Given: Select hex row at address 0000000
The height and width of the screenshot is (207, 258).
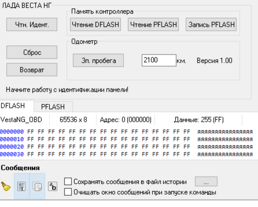Looking at the screenshot, I should click(x=126, y=132).
